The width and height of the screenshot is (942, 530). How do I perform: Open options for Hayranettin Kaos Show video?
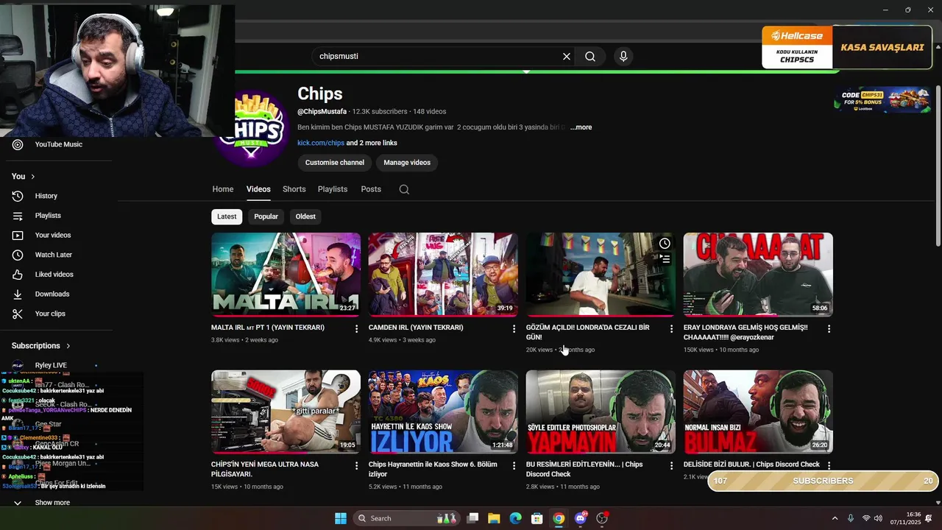(x=514, y=466)
